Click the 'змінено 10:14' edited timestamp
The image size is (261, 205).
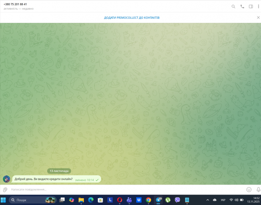(84, 180)
